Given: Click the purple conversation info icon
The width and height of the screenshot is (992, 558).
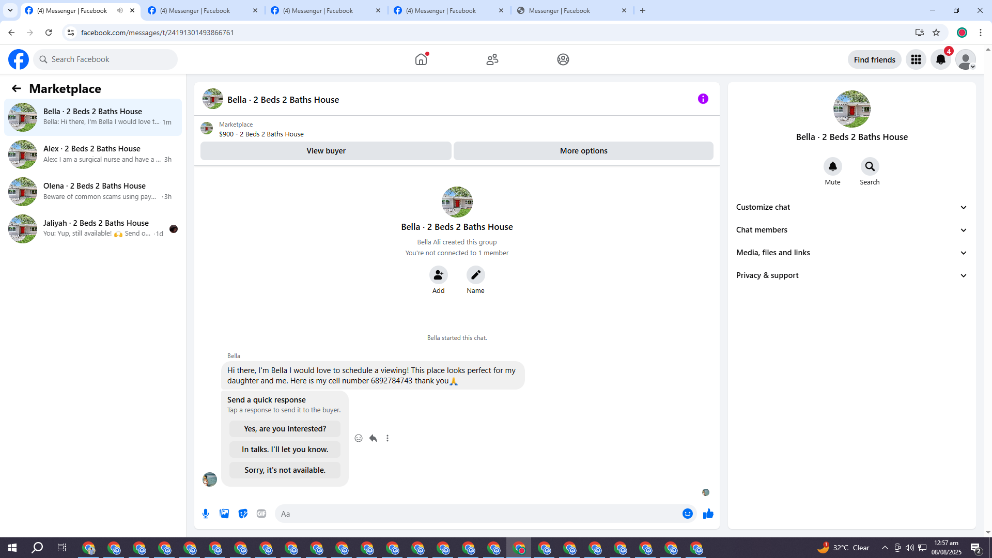Looking at the screenshot, I should point(703,99).
